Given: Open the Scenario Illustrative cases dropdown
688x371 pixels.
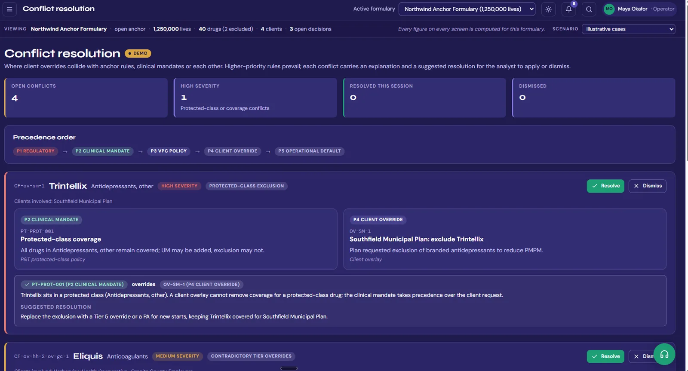Looking at the screenshot, I should (628, 29).
